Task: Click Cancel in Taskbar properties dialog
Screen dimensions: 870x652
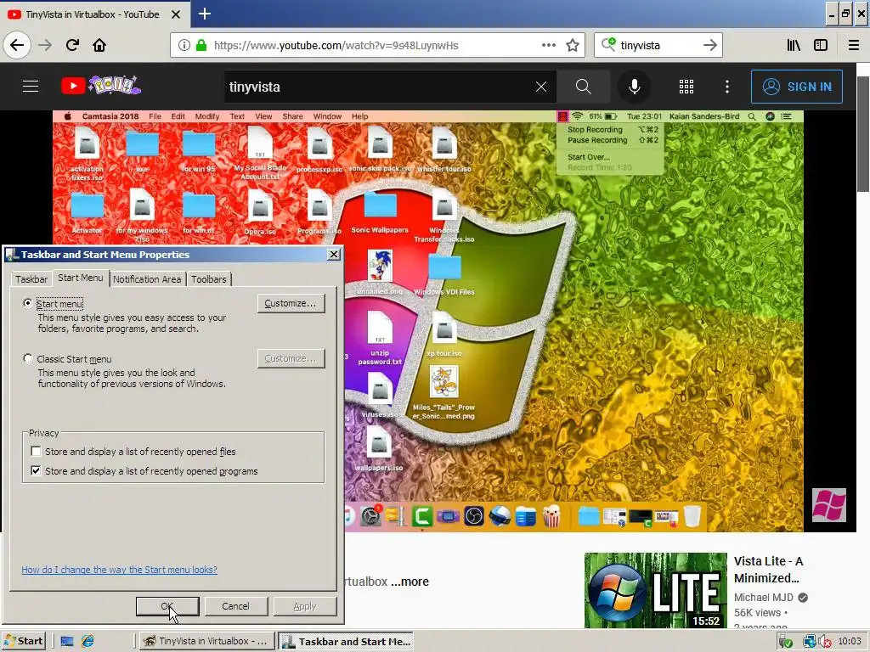Action: tap(235, 606)
